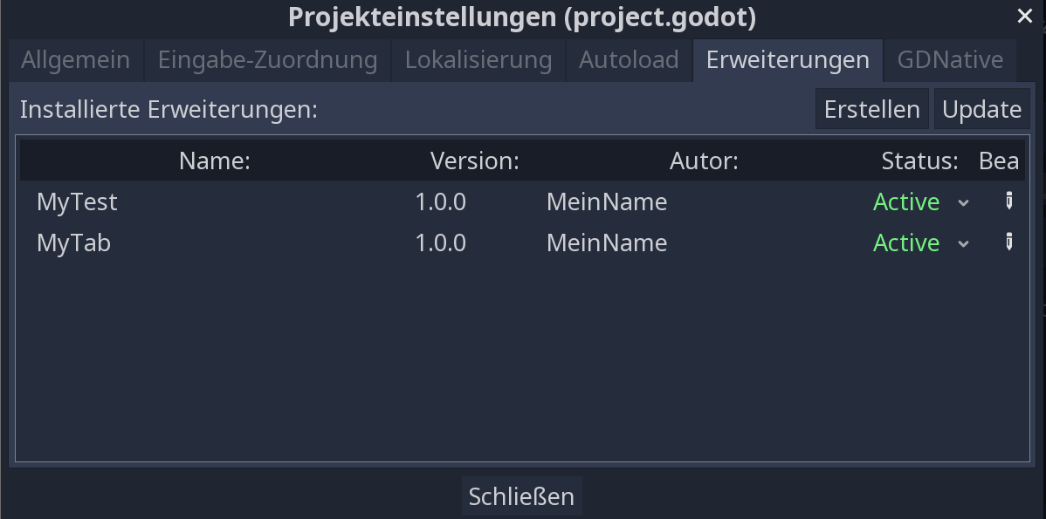The height and width of the screenshot is (519, 1046).
Task: Click the edit pencil icon for MyTest
Action: point(1008,201)
